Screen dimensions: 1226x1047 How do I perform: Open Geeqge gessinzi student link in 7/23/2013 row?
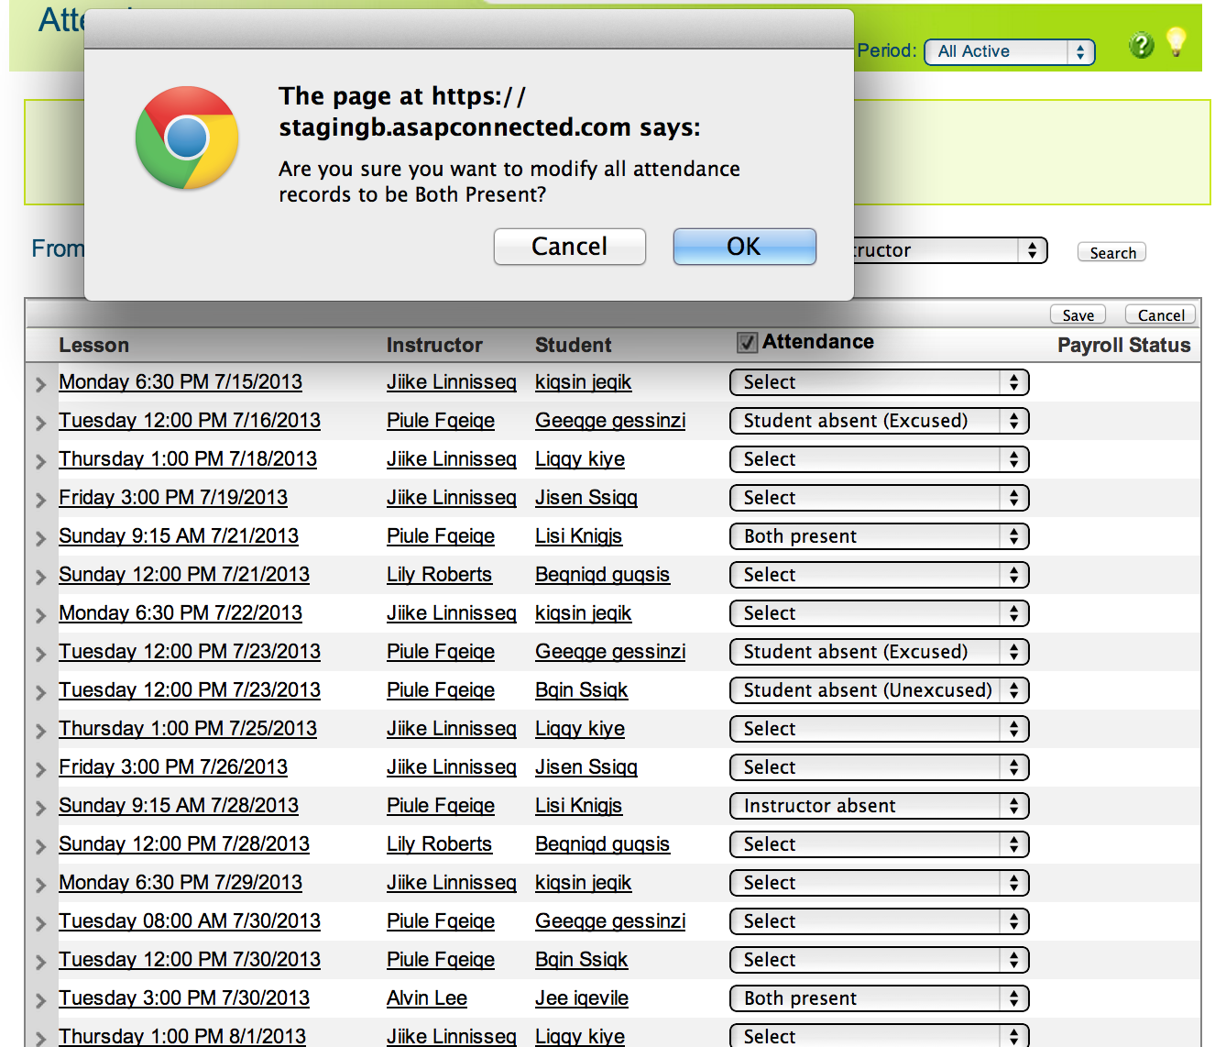click(610, 652)
